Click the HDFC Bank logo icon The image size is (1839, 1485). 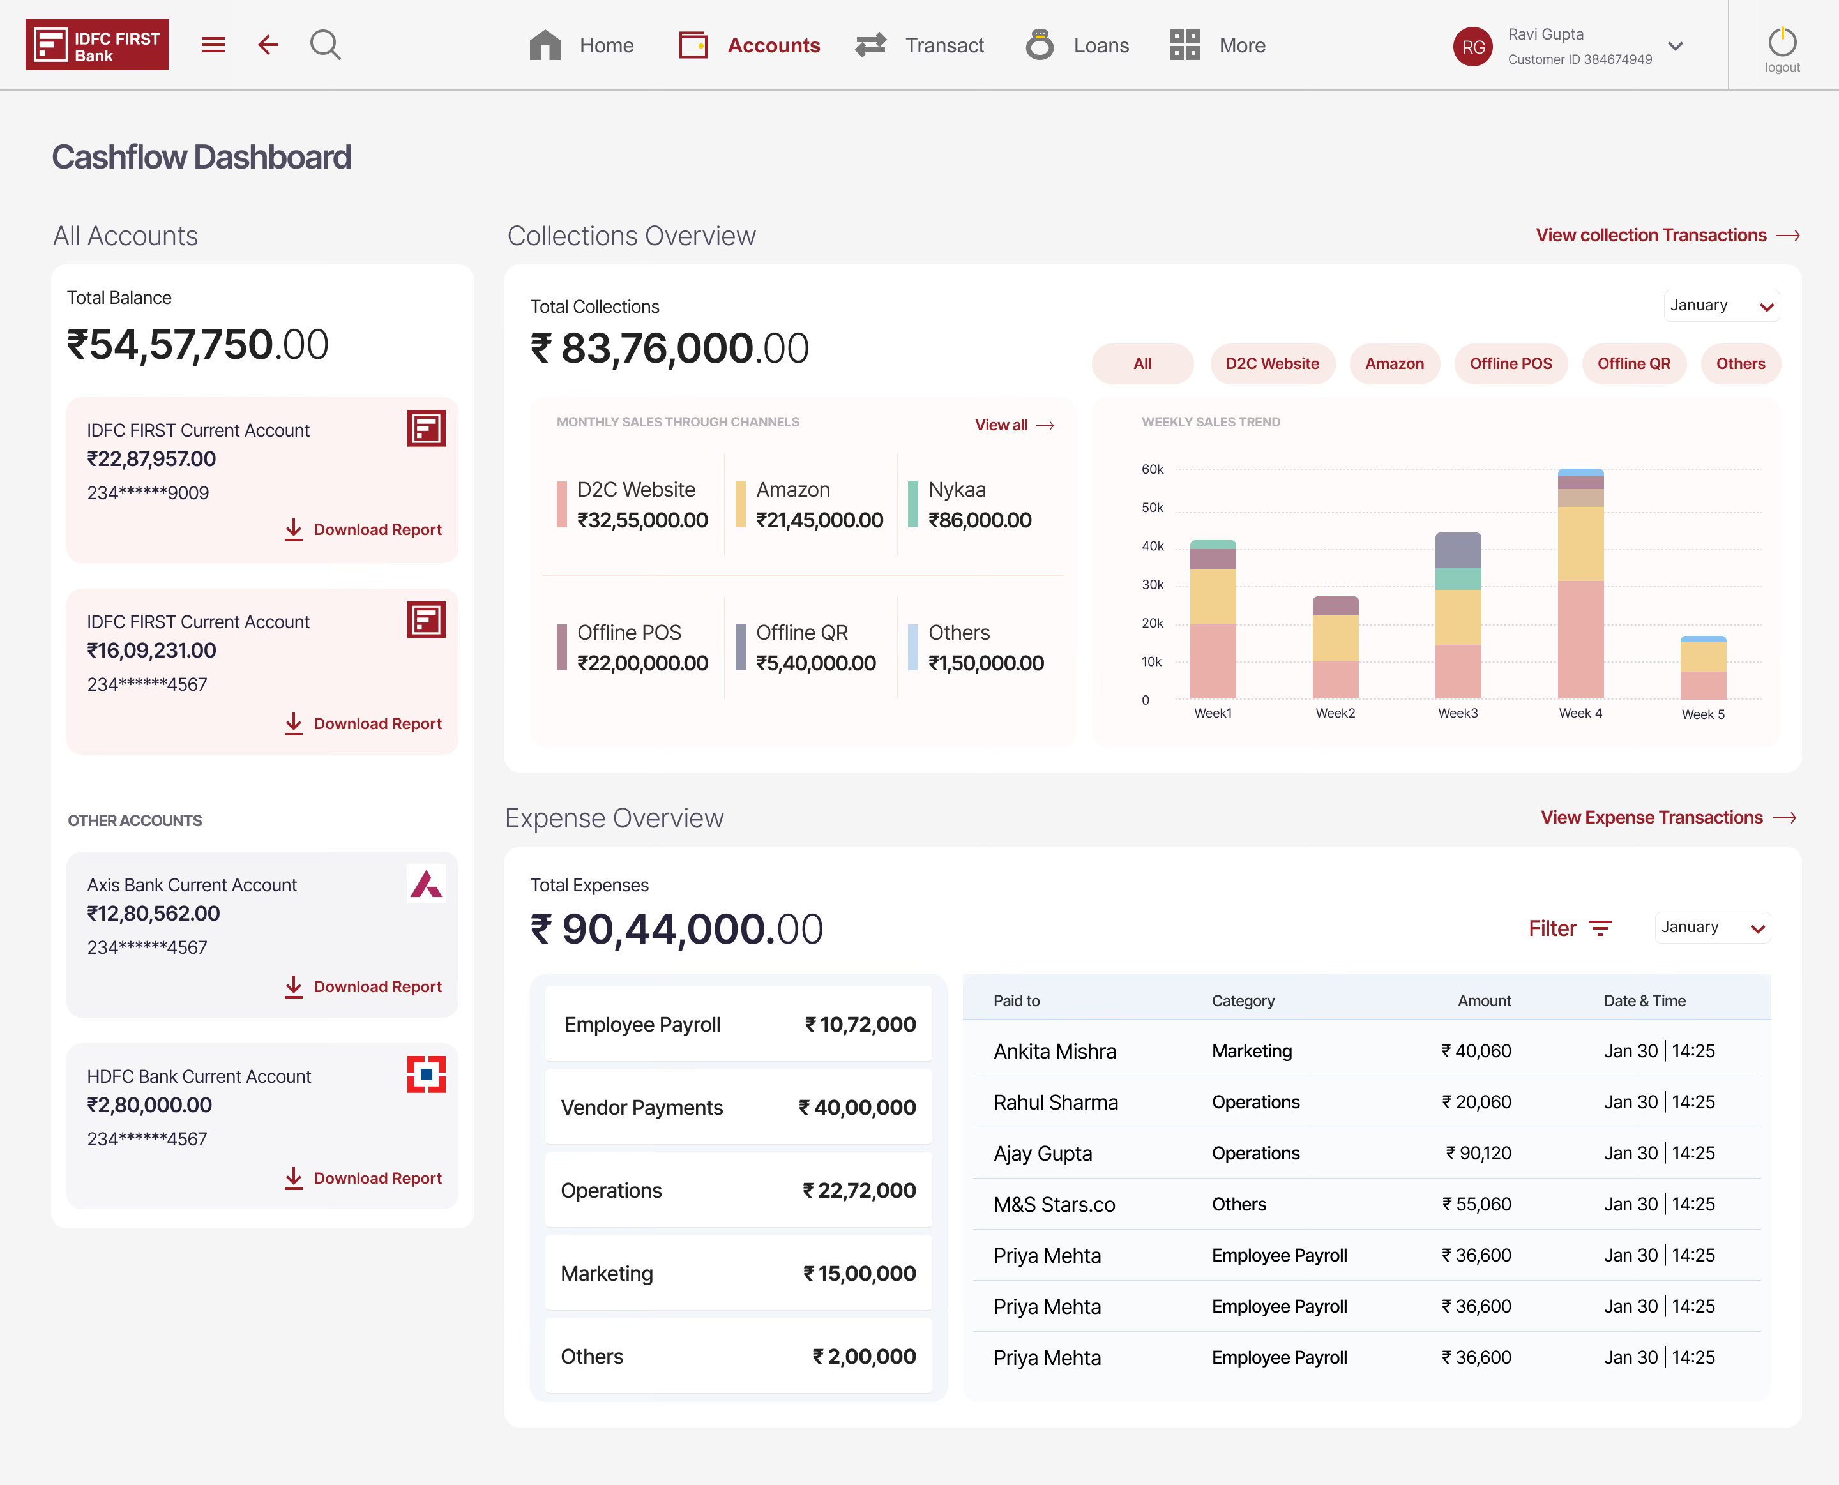[x=426, y=1074]
